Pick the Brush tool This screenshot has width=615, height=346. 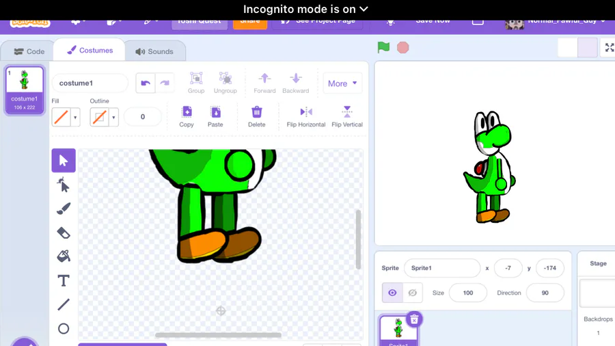point(64,209)
